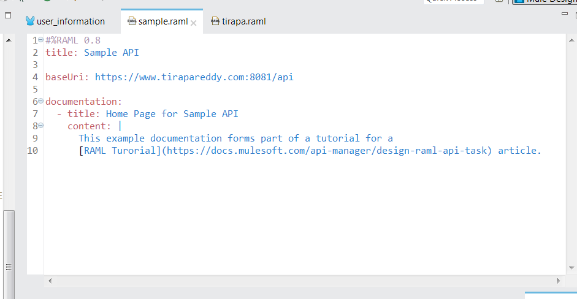This screenshot has width=577, height=299.
Task: Click the RAML file icon on tirapa.raml tab
Action: [215, 21]
